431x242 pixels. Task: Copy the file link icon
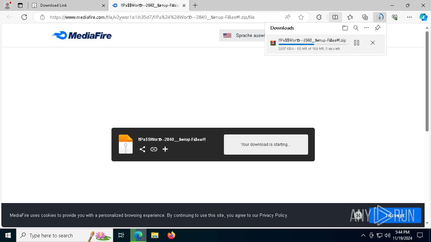tap(154, 149)
